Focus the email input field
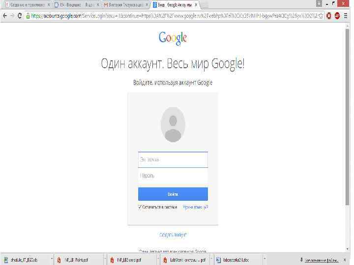 click(x=173, y=159)
